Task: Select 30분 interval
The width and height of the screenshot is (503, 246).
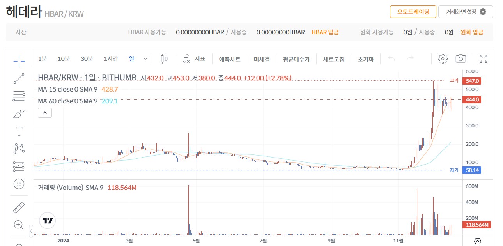Action: point(87,59)
